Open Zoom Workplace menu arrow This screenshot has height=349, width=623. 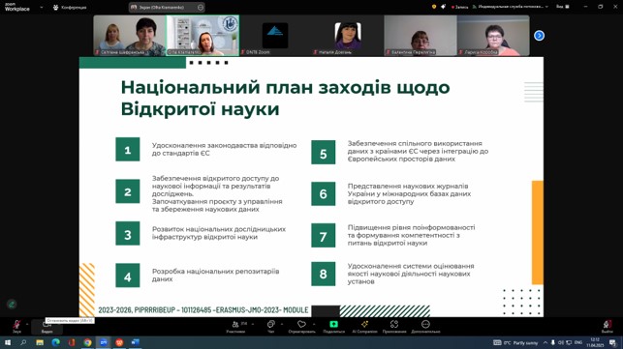42,7
